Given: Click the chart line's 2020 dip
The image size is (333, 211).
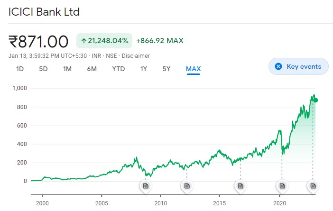Looking at the screenshot, I should click(x=283, y=153).
